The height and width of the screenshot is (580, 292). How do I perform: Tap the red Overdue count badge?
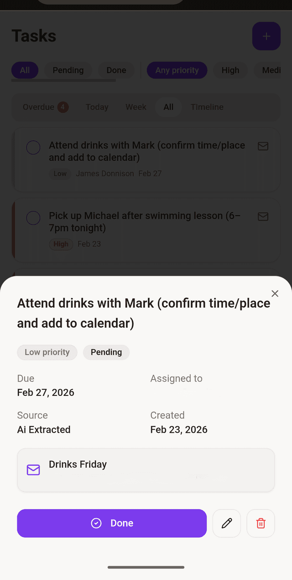tap(62, 107)
